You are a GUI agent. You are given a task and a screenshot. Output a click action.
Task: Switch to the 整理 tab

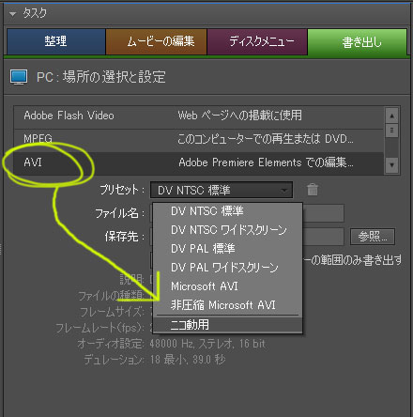pos(56,41)
